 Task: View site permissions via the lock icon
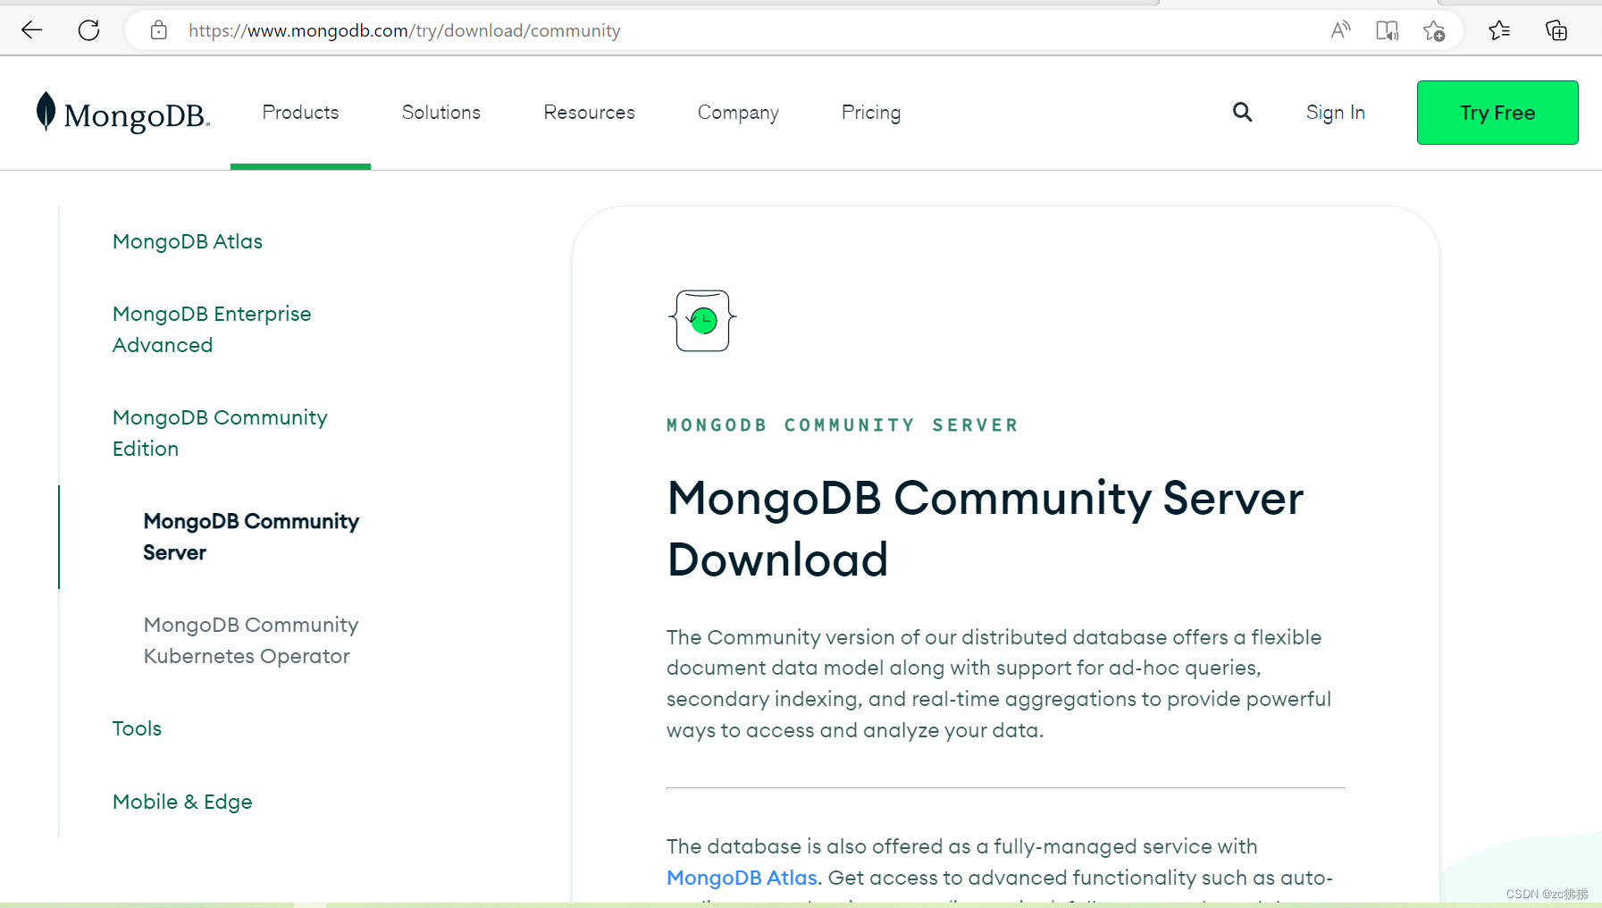[159, 29]
